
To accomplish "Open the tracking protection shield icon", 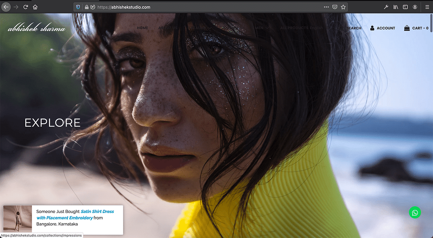I will pos(78,7).
